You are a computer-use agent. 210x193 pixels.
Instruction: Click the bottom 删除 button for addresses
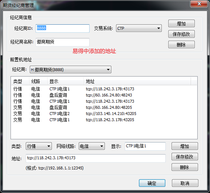pos(185,167)
